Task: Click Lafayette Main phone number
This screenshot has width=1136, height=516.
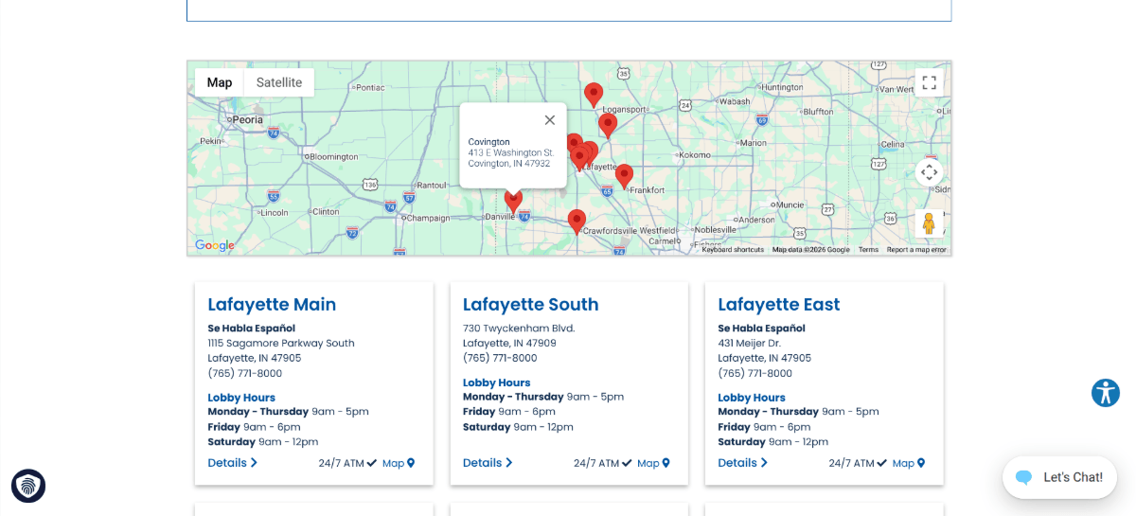Action: coord(245,373)
